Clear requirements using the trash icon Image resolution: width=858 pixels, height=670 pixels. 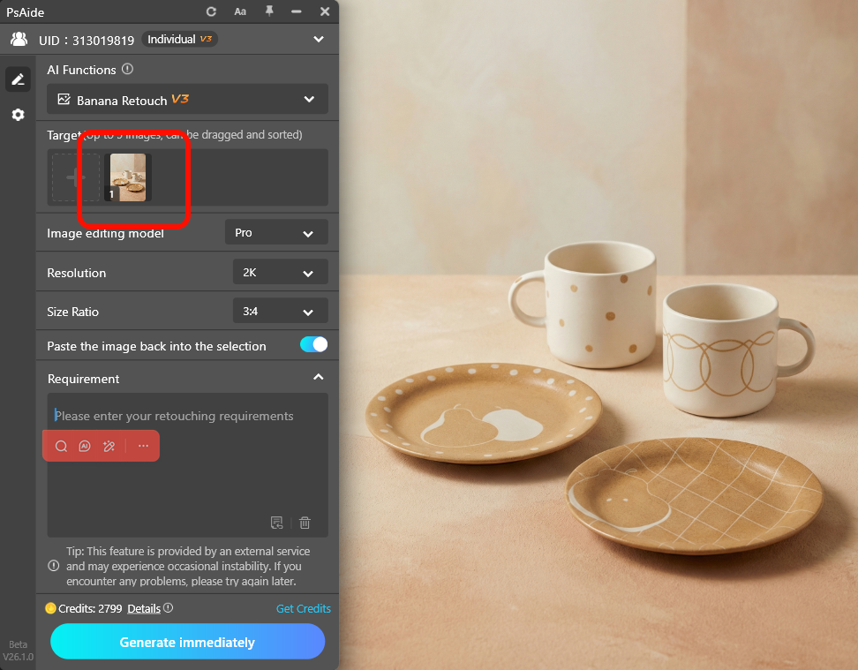tap(305, 523)
